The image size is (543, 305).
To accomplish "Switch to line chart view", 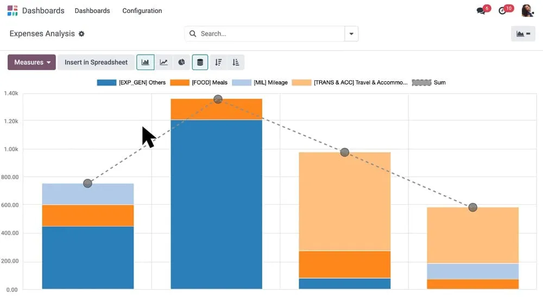I will [163, 62].
